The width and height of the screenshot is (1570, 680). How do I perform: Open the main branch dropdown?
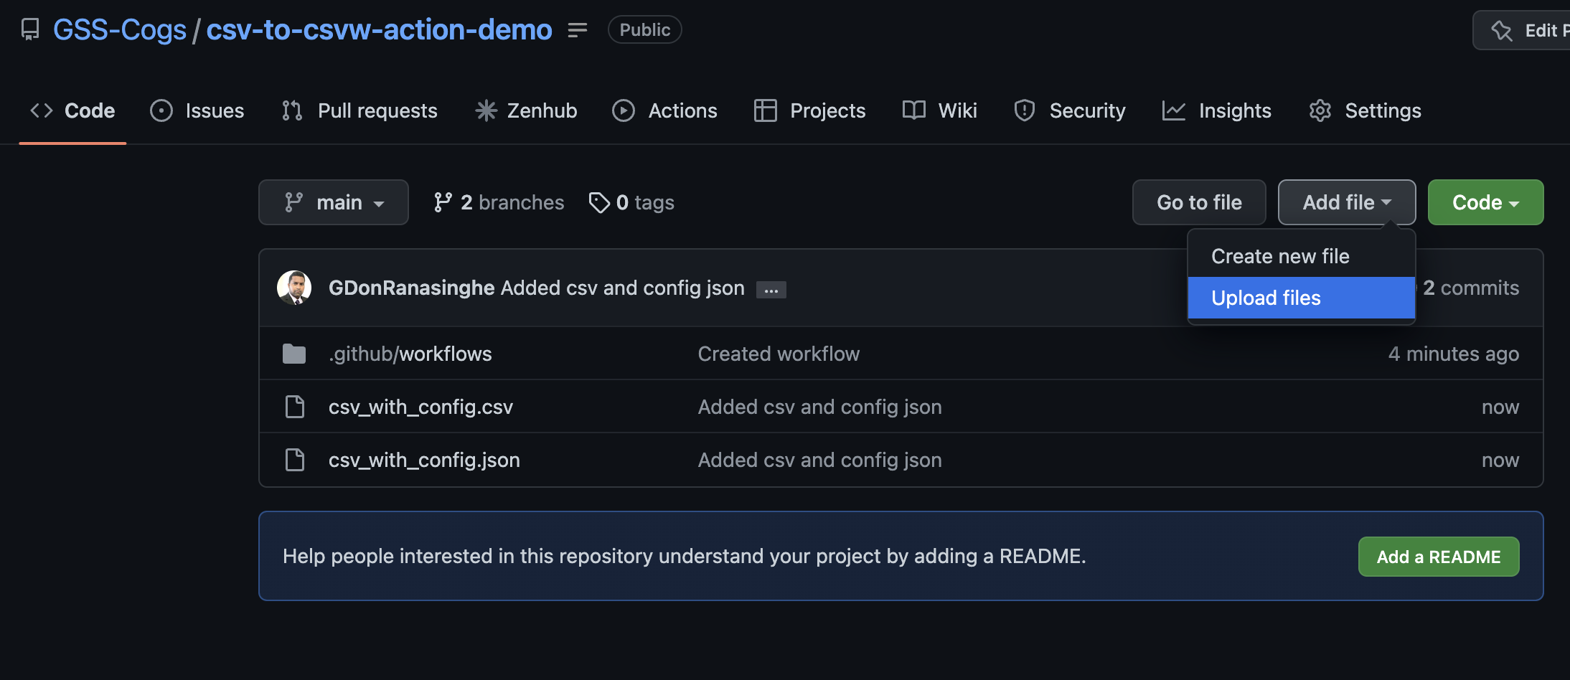point(334,202)
